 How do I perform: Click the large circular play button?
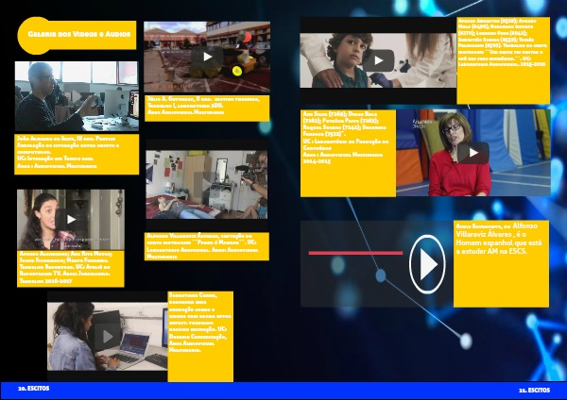coord(426,261)
